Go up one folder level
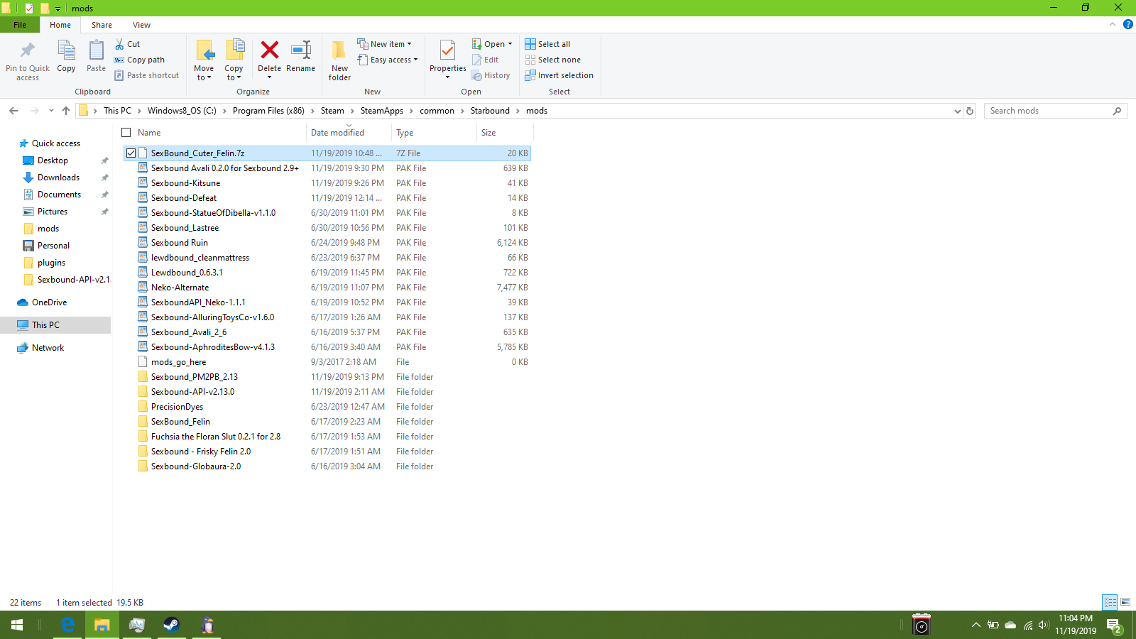1136x639 pixels. click(x=66, y=111)
